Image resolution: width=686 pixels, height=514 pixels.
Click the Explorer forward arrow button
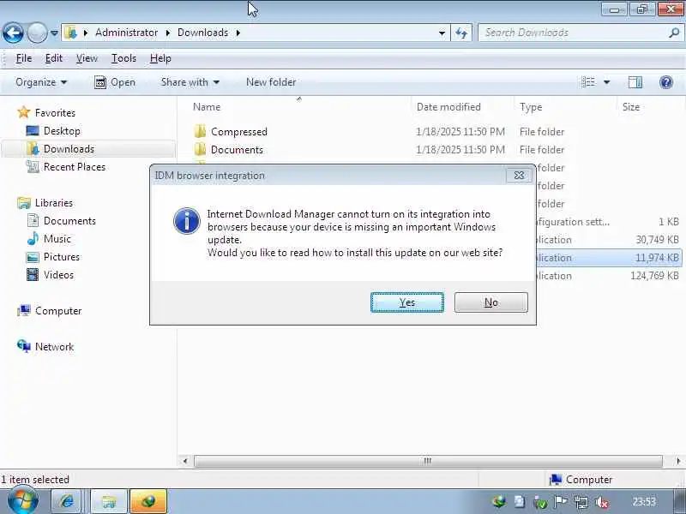click(x=37, y=33)
